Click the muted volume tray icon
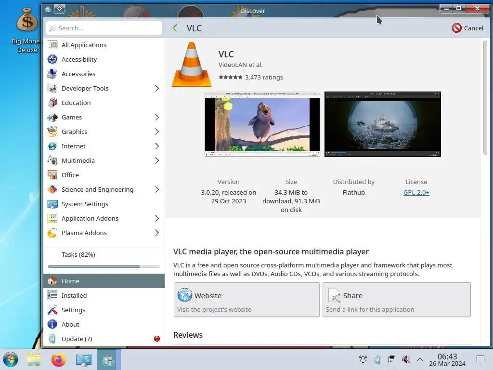This screenshot has height=370, width=493. 406,359
